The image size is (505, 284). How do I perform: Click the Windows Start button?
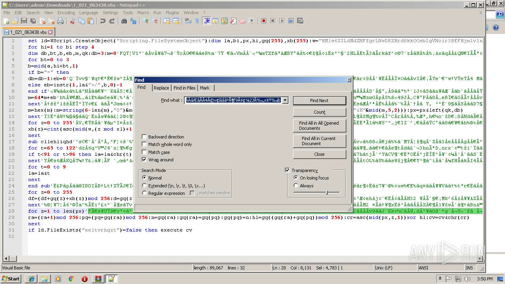point(11,278)
